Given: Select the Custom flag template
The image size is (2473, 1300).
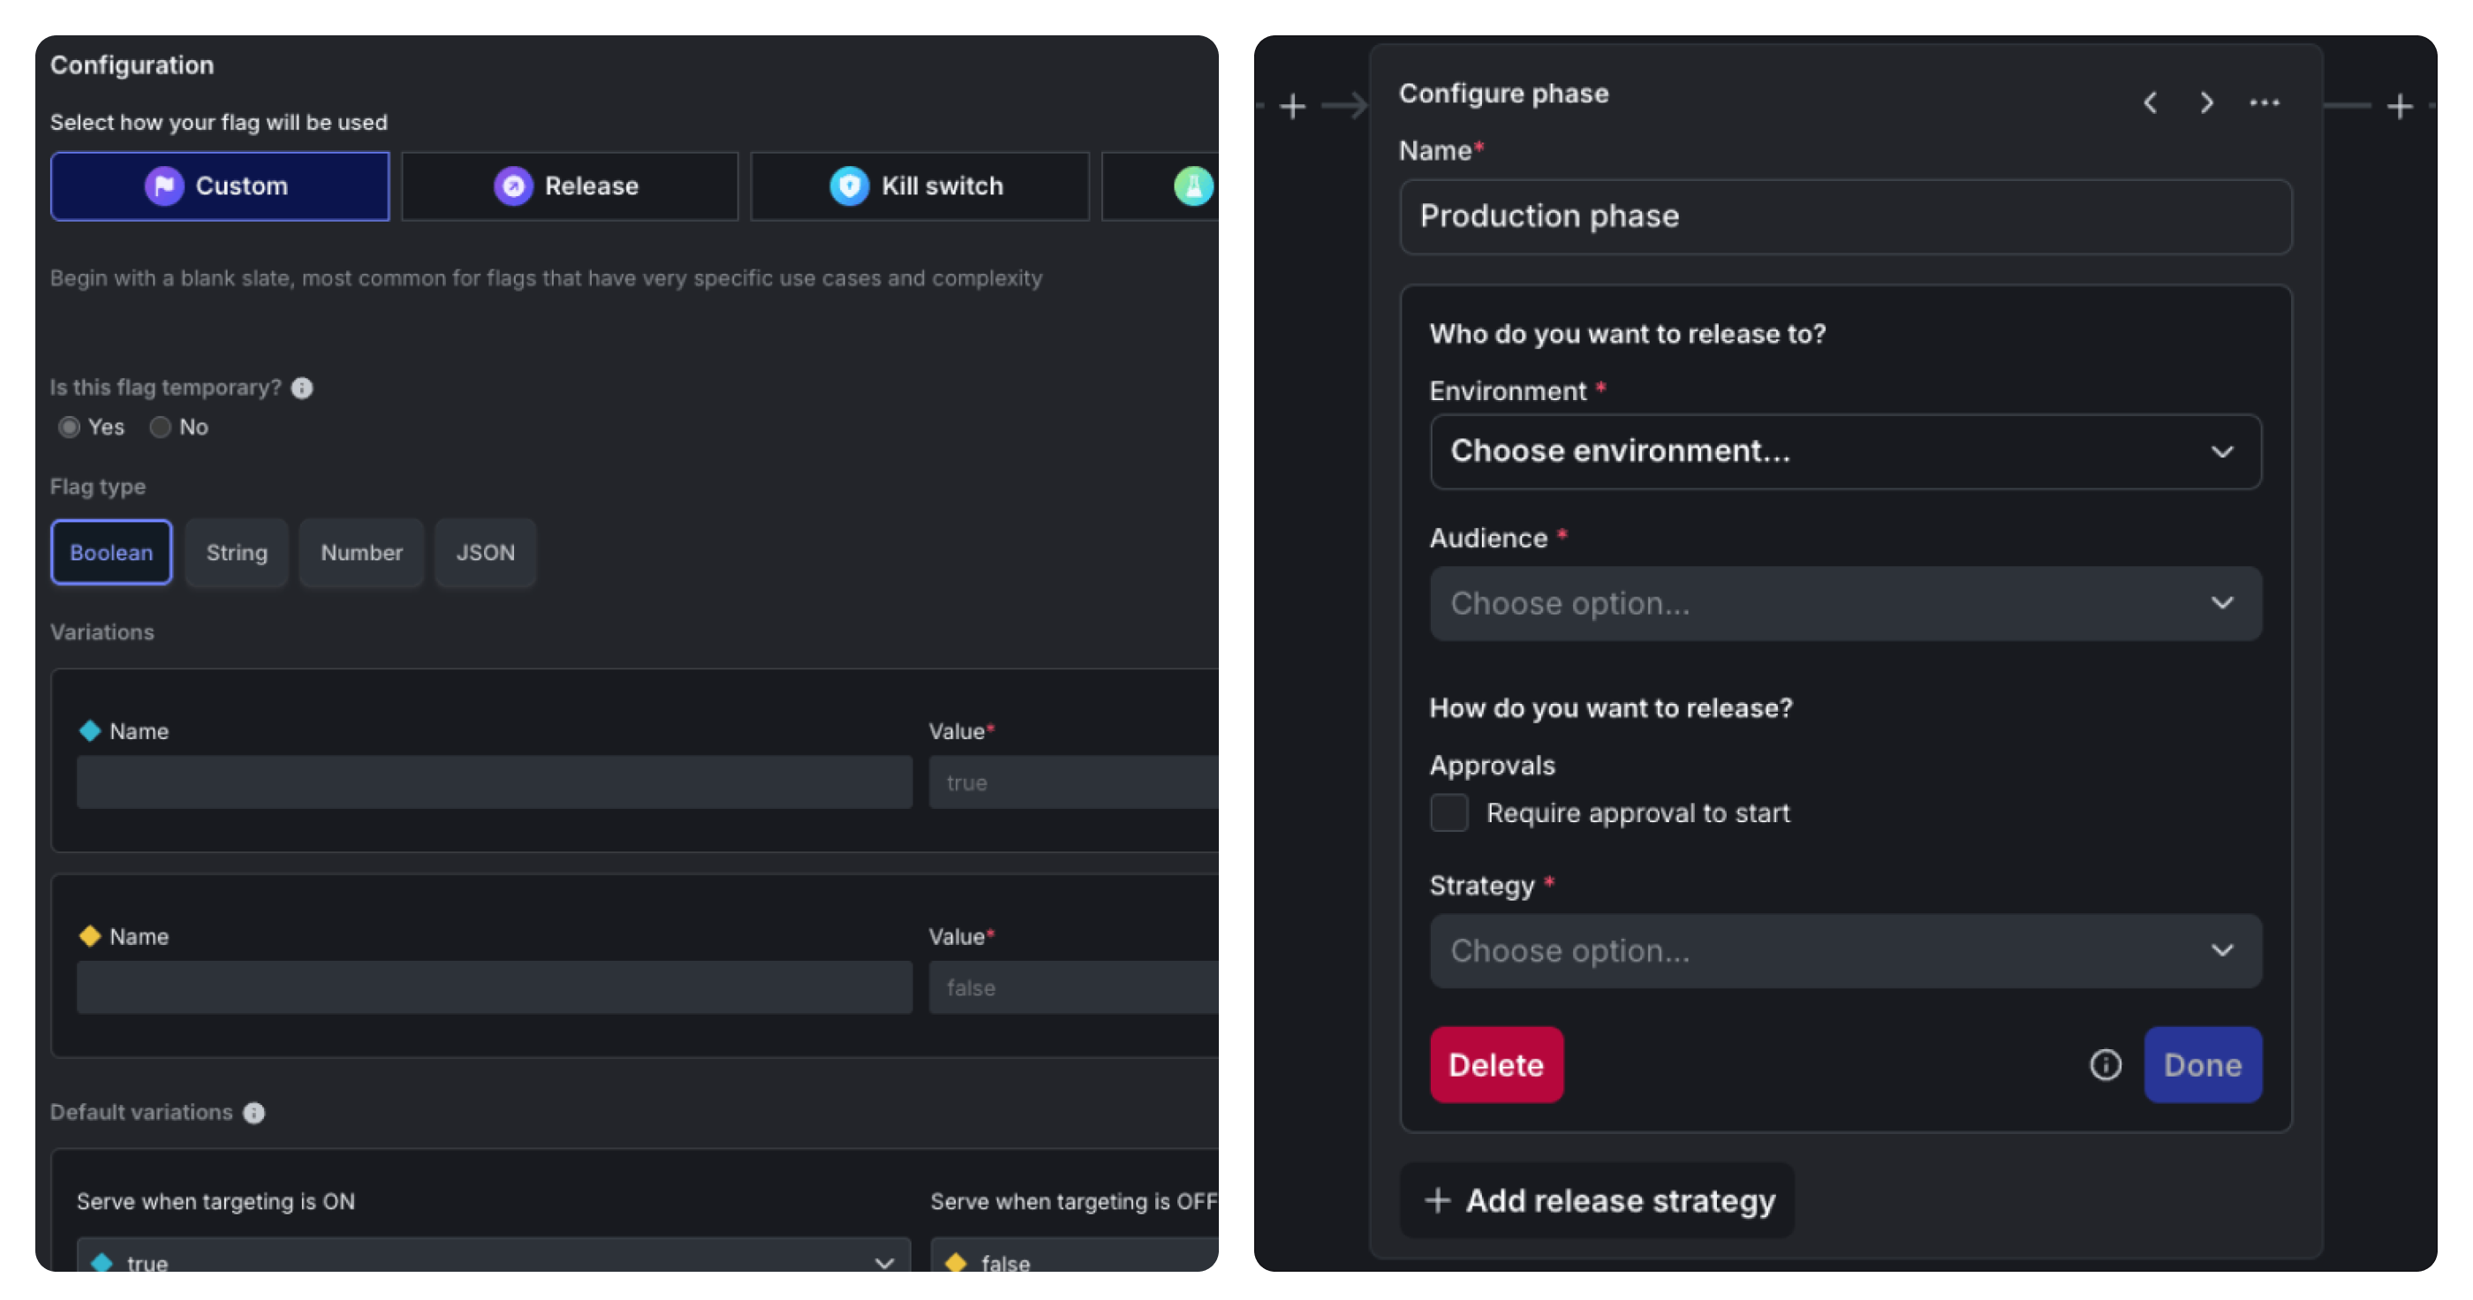Looking at the screenshot, I should (220, 186).
